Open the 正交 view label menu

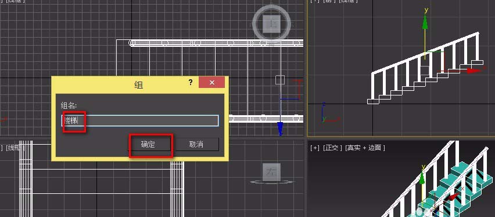coord(332,148)
